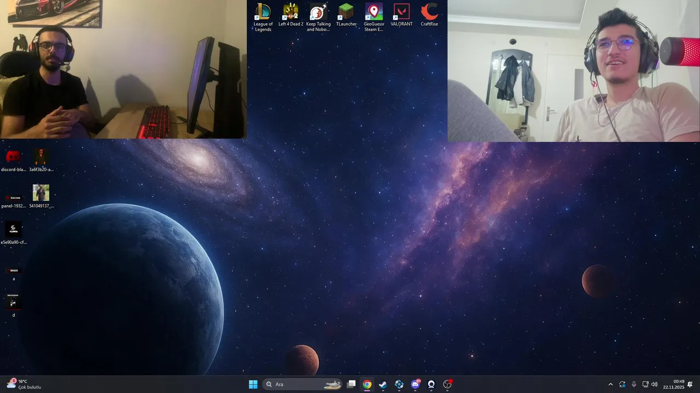Select the 541049137_... photo file

pos(41,197)
